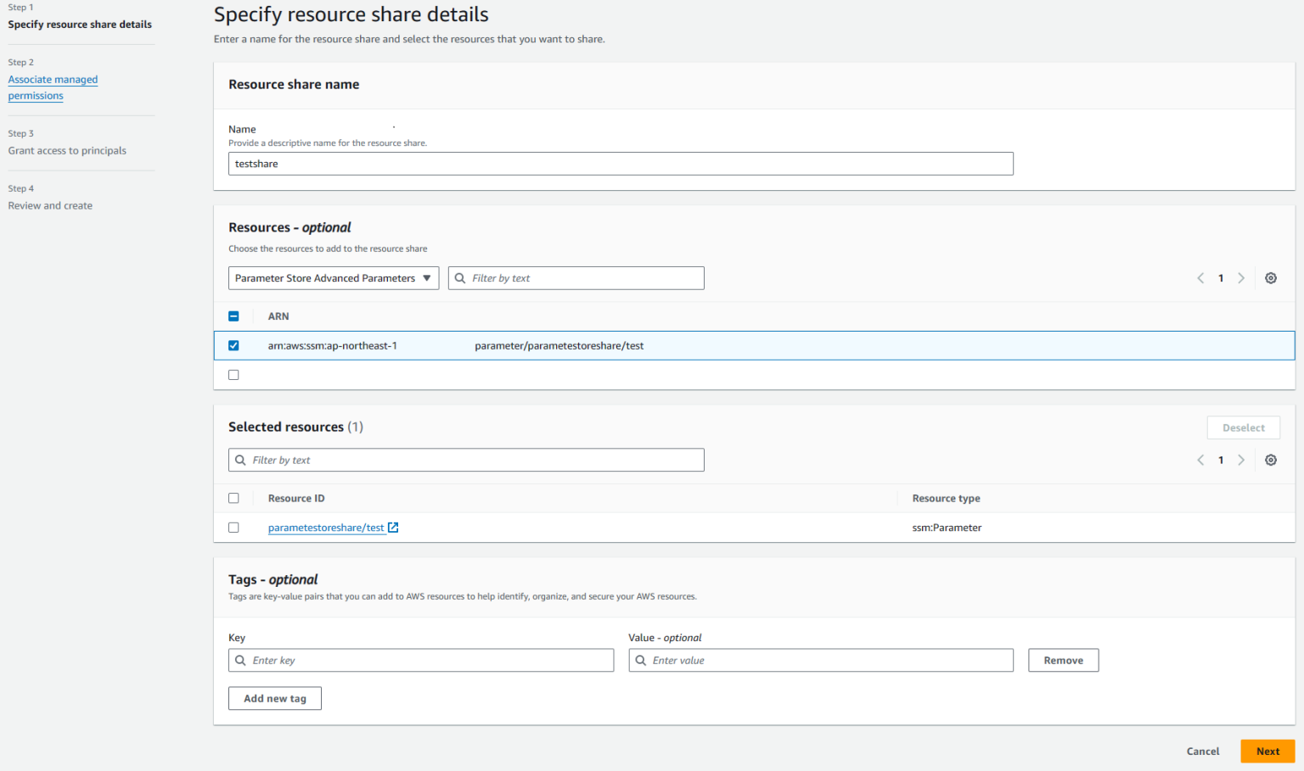Click the Resource type column header
This screenshot has width=1304, height=771.
pos(946,499)
